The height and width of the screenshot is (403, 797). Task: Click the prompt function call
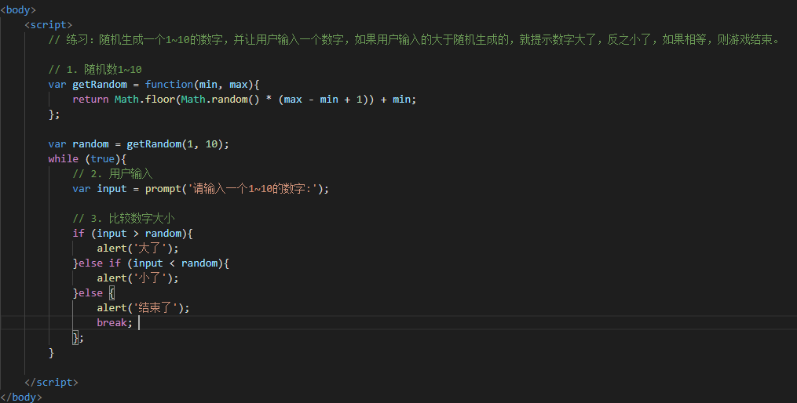tap(237, 189)
